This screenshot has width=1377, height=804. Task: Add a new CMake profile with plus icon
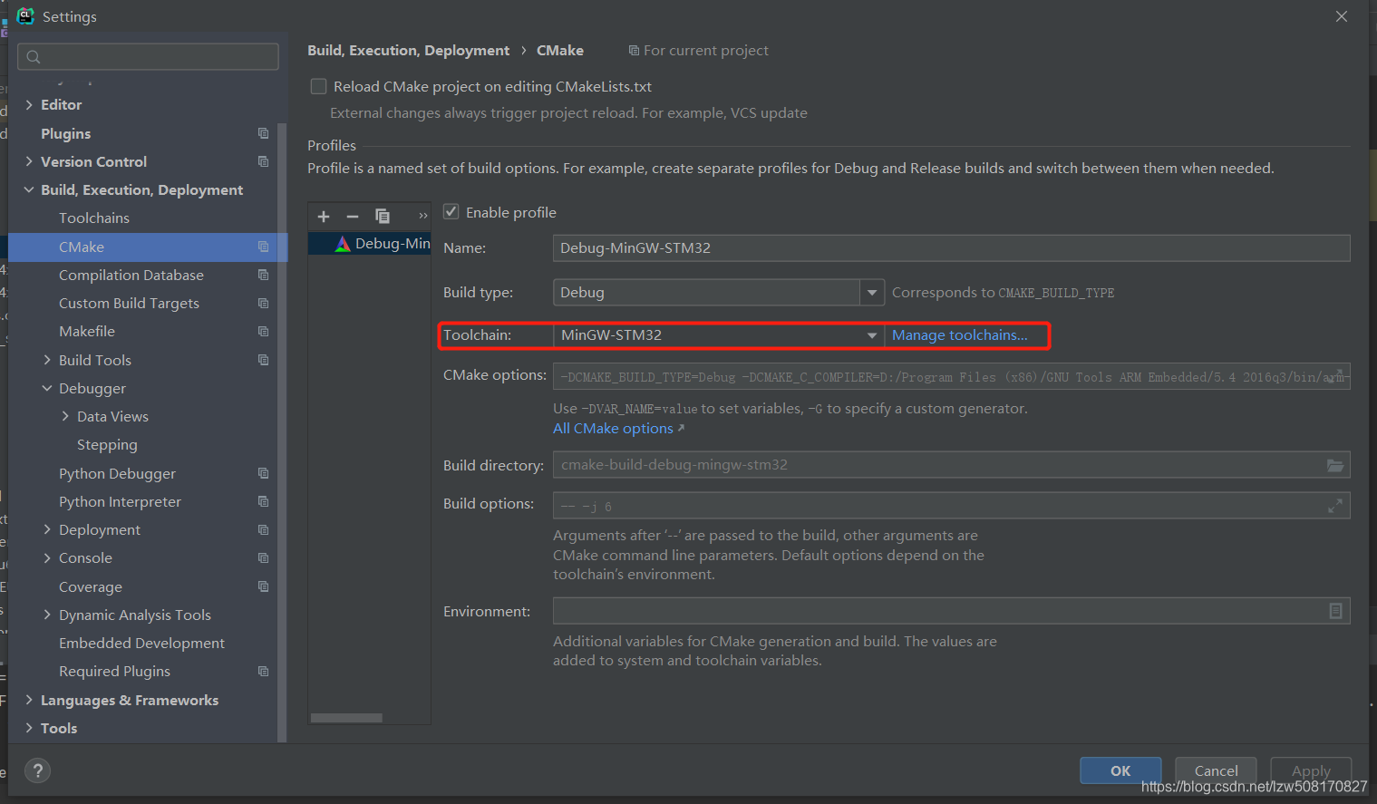[324, 216]
